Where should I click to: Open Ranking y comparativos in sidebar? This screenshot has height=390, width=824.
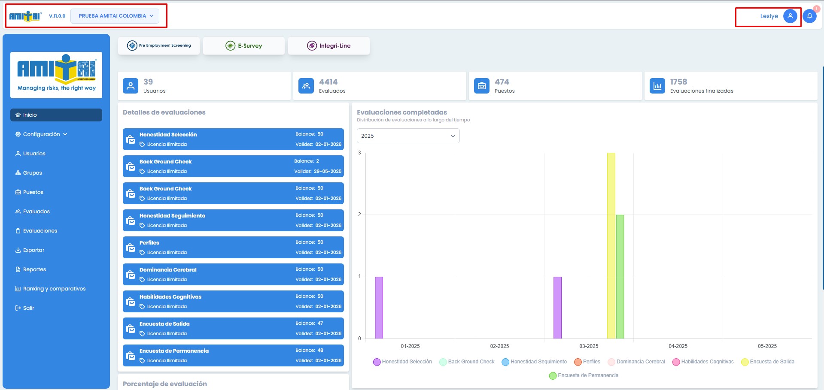(54, 289)
